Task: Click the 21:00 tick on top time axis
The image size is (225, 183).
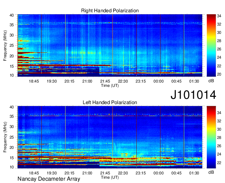Action: 87,81
